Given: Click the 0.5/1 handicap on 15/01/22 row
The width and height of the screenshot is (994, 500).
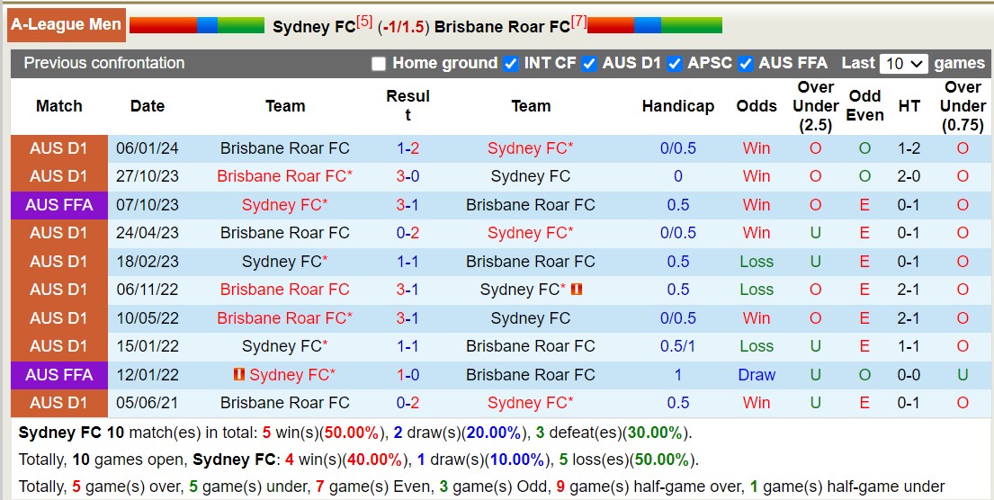Looking at the screenshot, I should (677, 346).
